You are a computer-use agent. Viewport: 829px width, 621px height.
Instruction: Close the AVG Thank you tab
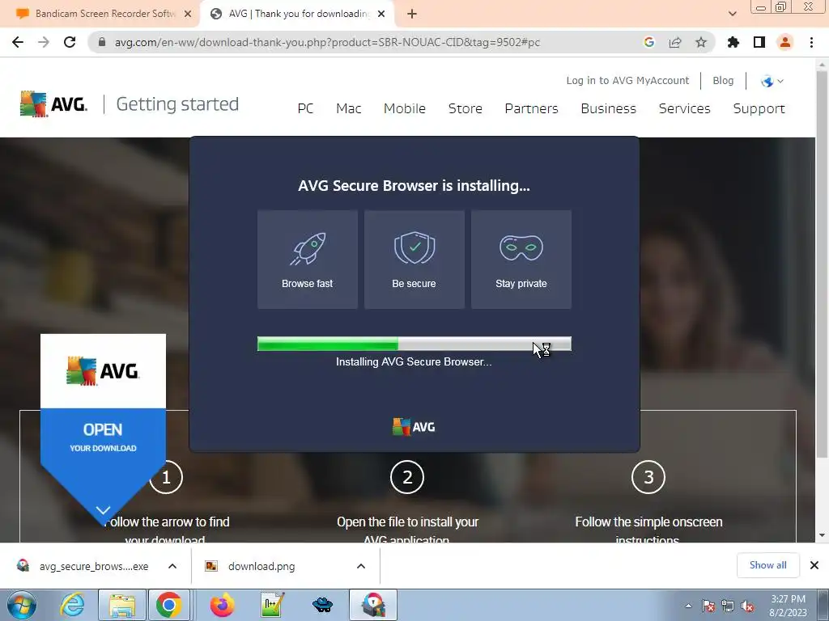(x=381, y=14)
